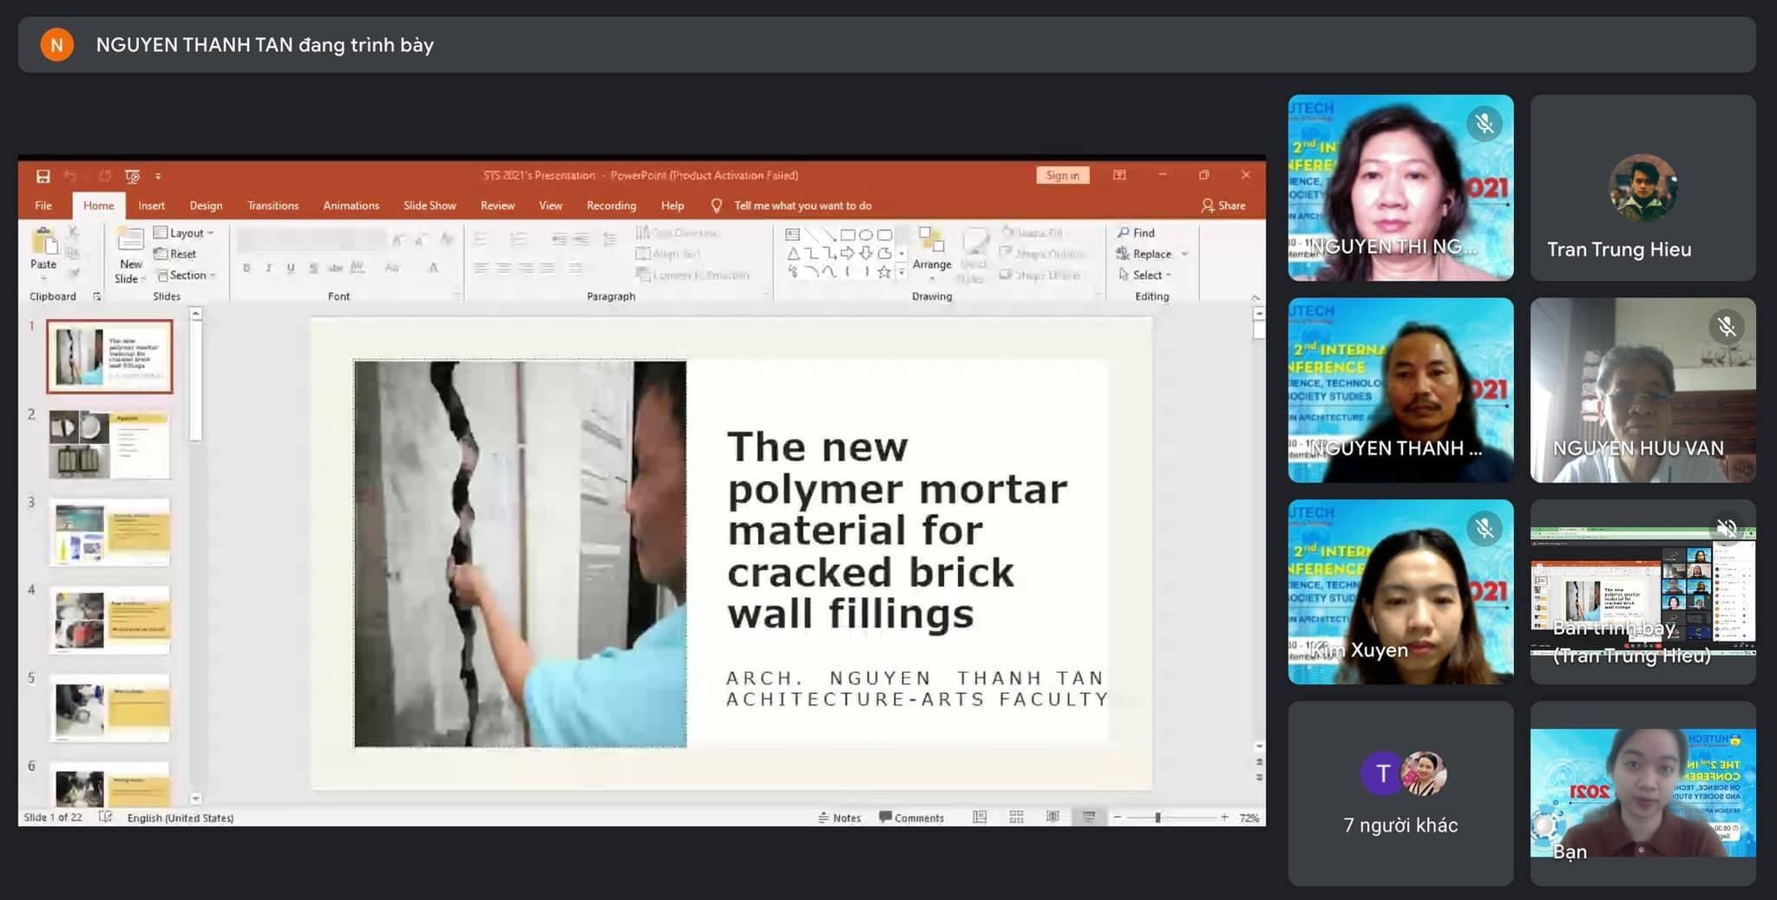The height and width of the screenshot is (900, 1777).
Task: Expand the Section dropdown
Action: [186, 275]
